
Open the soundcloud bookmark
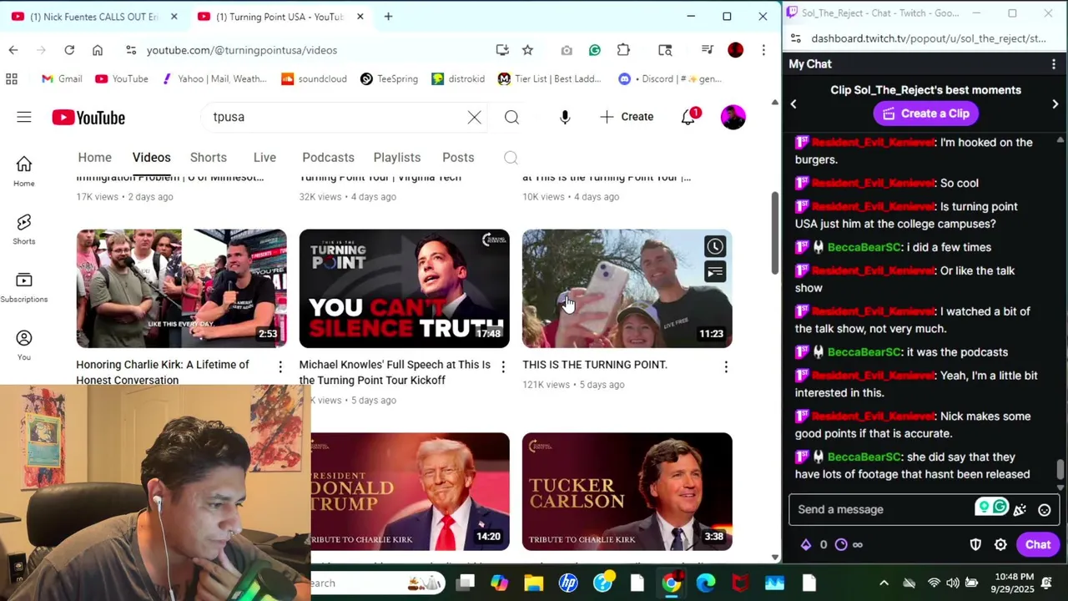click(x=314, y=78)
